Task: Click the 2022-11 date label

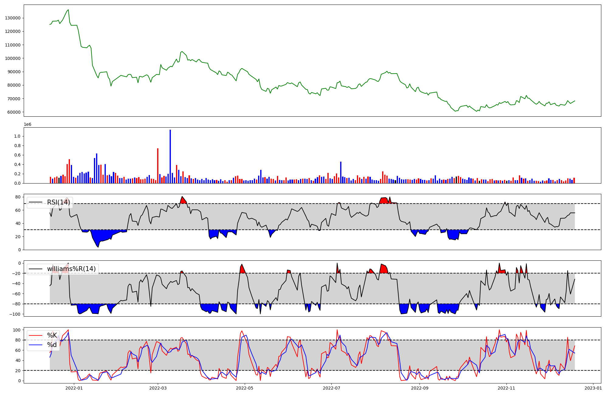Action: [507, 388]
